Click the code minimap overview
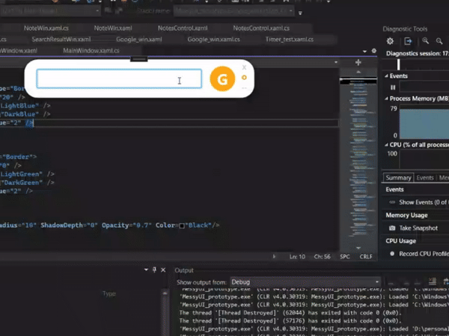This screenshot has height=336, width=449. point(358,160)
